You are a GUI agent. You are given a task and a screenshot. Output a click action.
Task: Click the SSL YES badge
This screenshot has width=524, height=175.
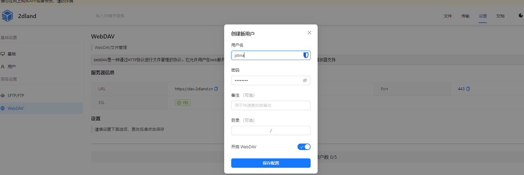(x=183, y=102)
